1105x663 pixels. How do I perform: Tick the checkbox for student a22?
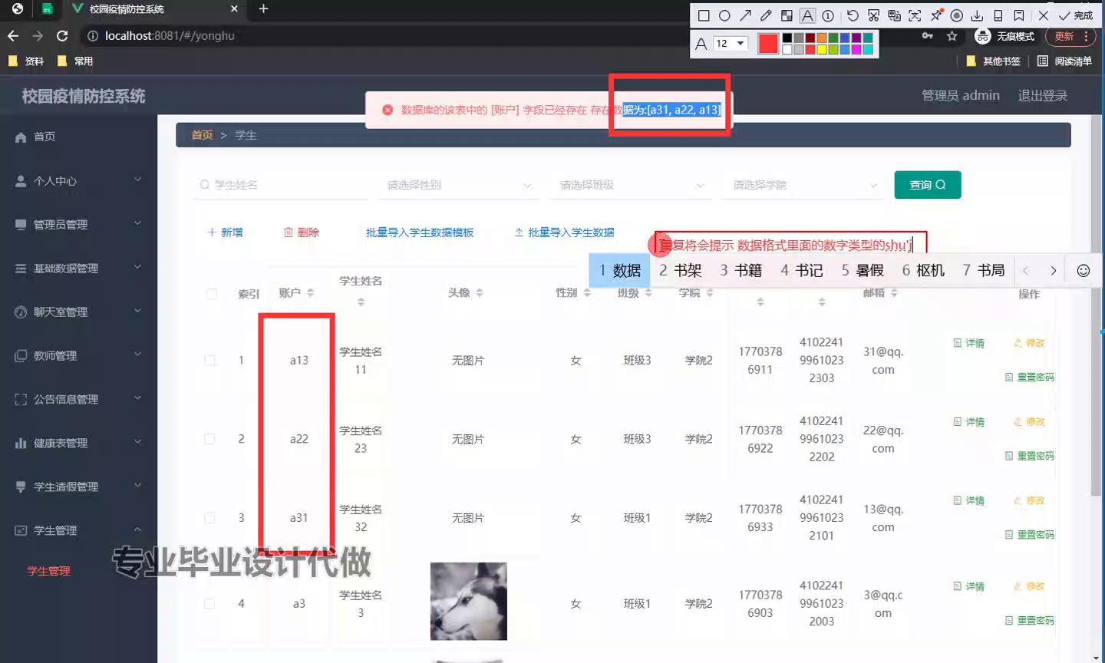click(x=210, y=439)
